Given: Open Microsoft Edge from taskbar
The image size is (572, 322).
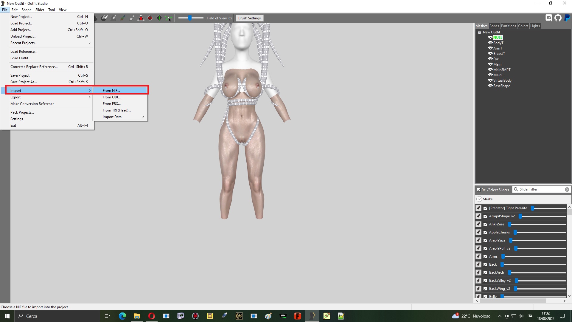Looking at the screenshot, I should [122, 316].
